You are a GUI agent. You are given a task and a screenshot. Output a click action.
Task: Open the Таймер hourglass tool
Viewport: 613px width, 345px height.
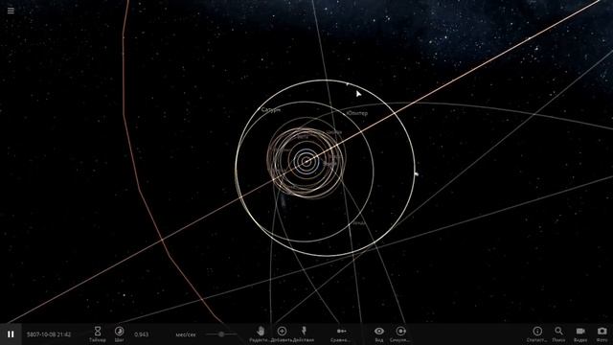tap(98, 334)
